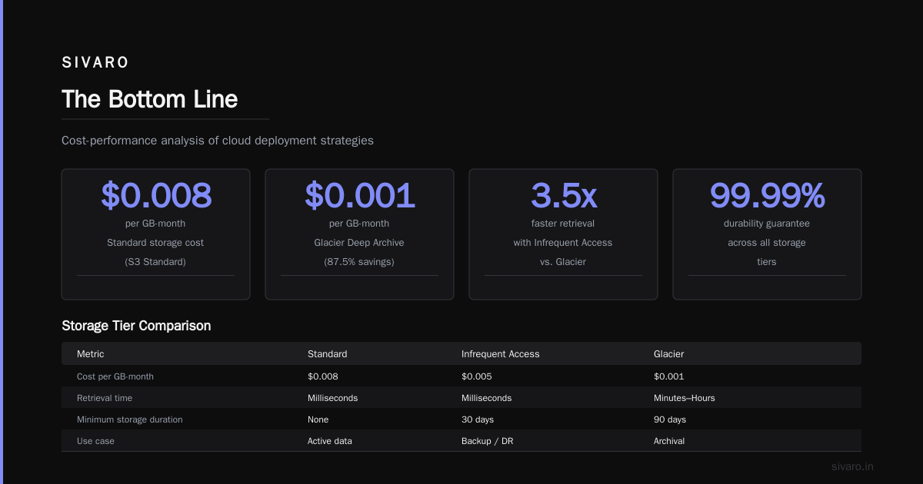Select the Retrieval time row label
The height and width of the screenshot is (484, 923).
105,398
